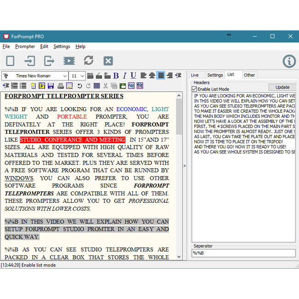Click the IP background color icon
The image size is (299, 299).
(x=107, y=76)
